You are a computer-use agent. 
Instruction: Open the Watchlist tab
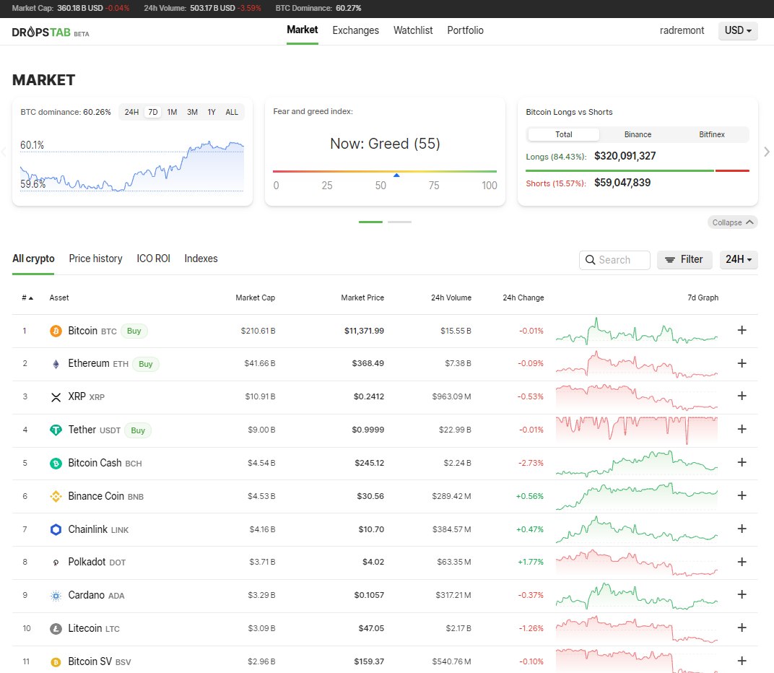tap(413, 30)
